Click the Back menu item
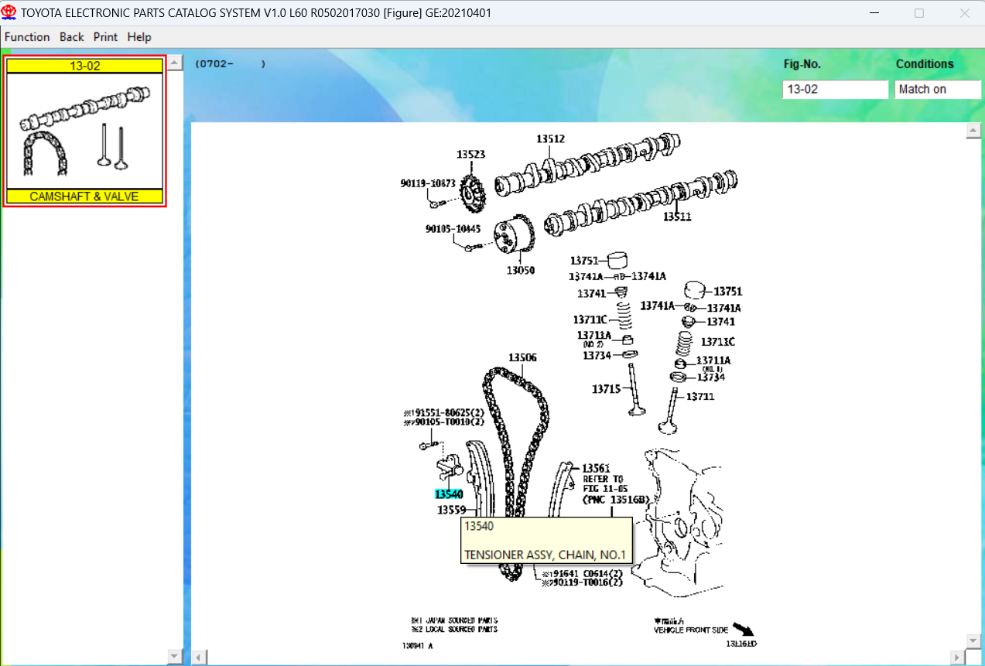This screenshot has height=666, width=985. [72, 37]
